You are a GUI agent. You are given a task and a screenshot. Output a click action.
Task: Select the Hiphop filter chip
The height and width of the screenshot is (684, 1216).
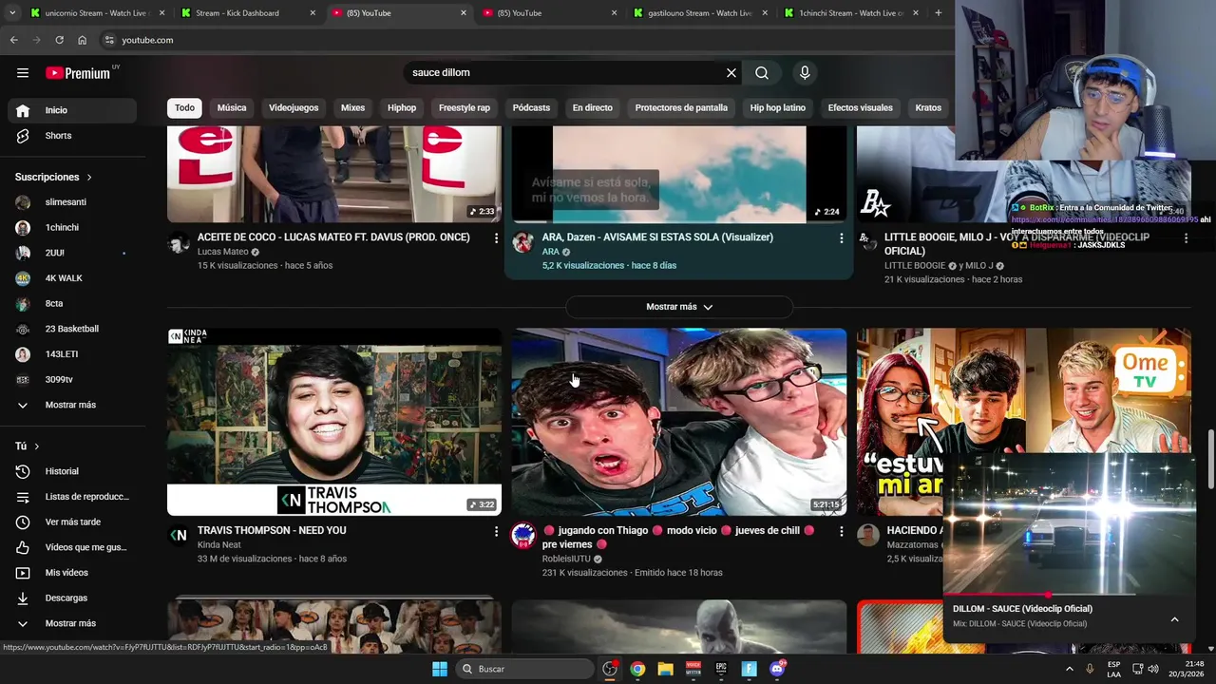[402, 107]
